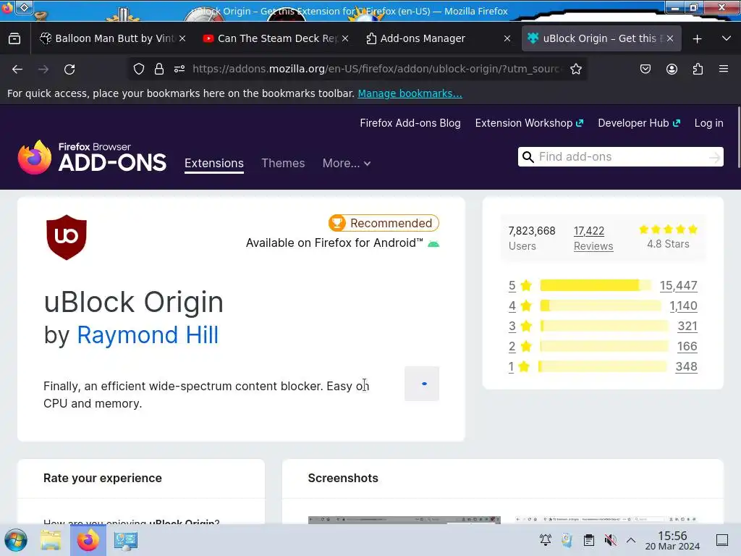Click the forward navigation arrow

pyautogui.click(x=43, y=69)
